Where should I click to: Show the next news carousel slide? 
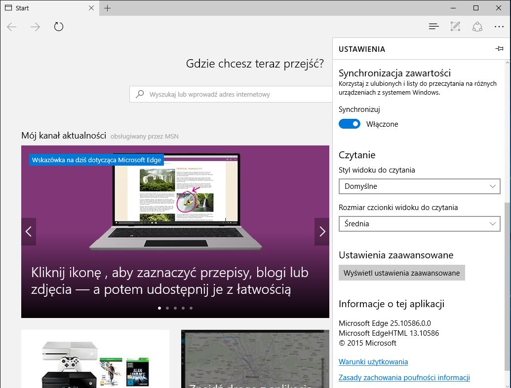(322, 231)
